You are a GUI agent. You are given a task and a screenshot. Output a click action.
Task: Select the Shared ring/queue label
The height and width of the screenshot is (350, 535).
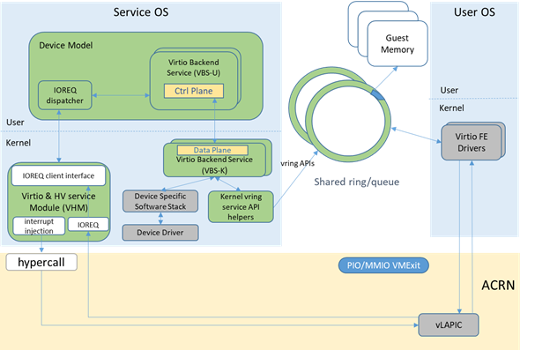357,182
